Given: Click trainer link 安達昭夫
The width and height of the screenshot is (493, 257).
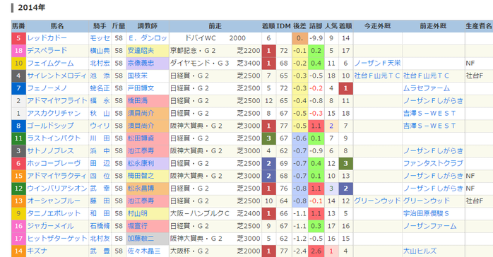Looking at the screenshot, I should point(141,51).
